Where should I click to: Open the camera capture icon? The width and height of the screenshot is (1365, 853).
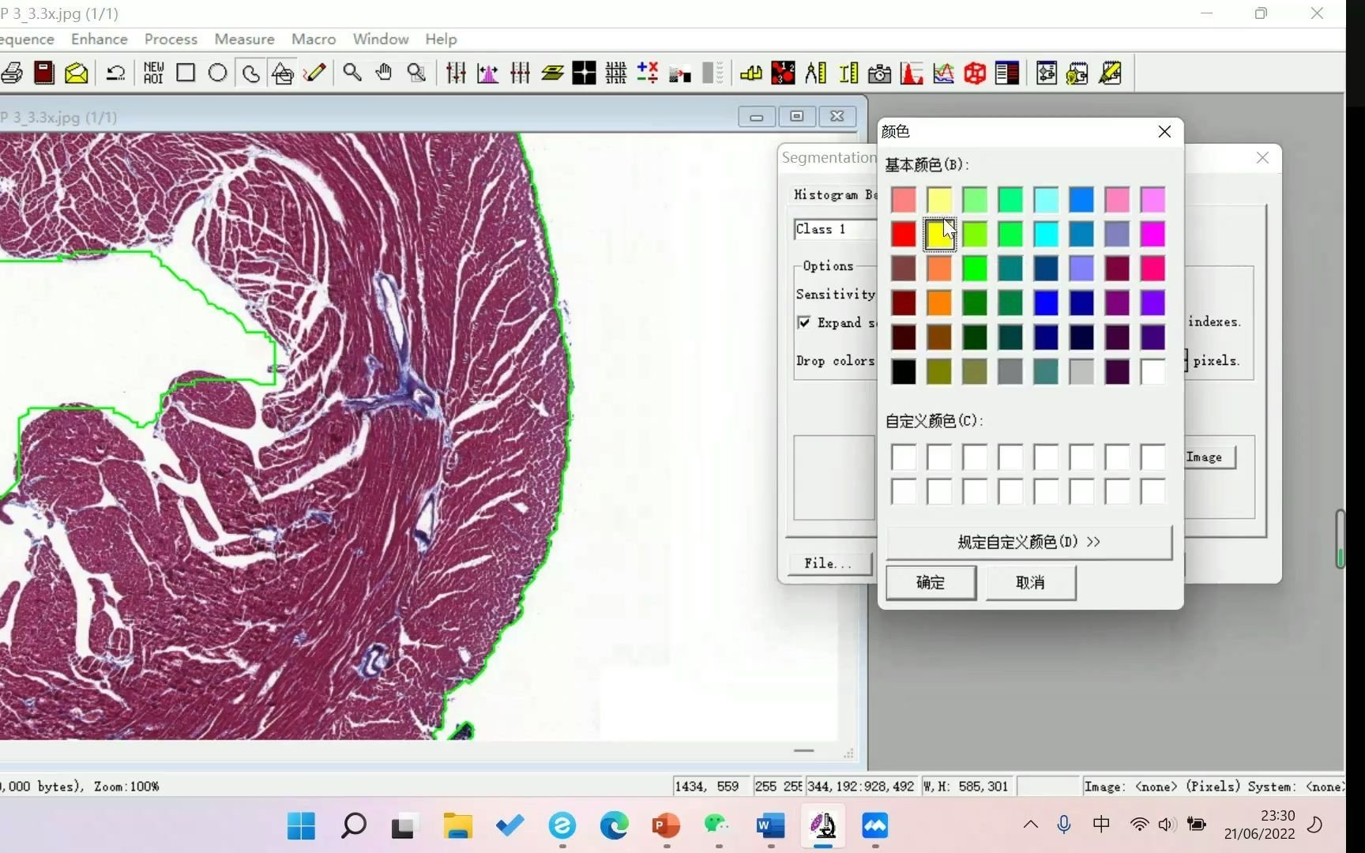(879, 73)
